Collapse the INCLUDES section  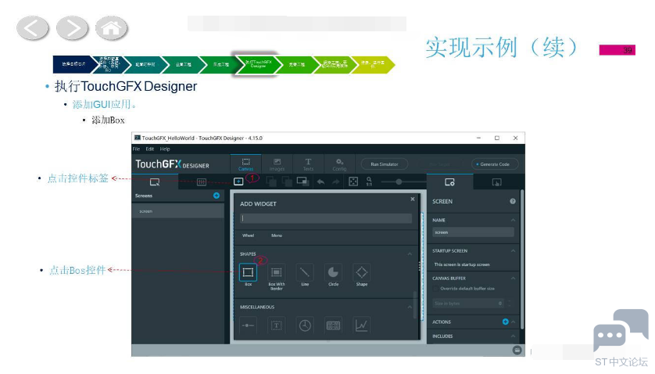513,336
